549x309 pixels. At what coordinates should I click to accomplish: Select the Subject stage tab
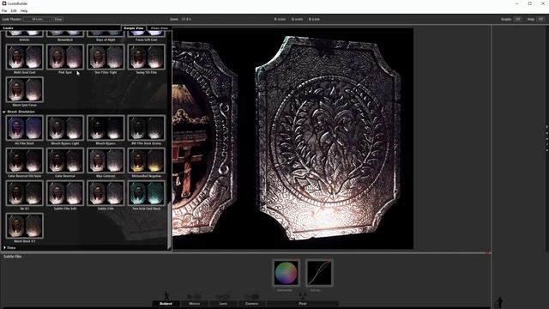(166, 303)
